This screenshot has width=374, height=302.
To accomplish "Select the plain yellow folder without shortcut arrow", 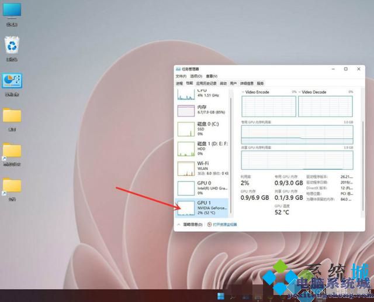I will (x=12, y=119).
